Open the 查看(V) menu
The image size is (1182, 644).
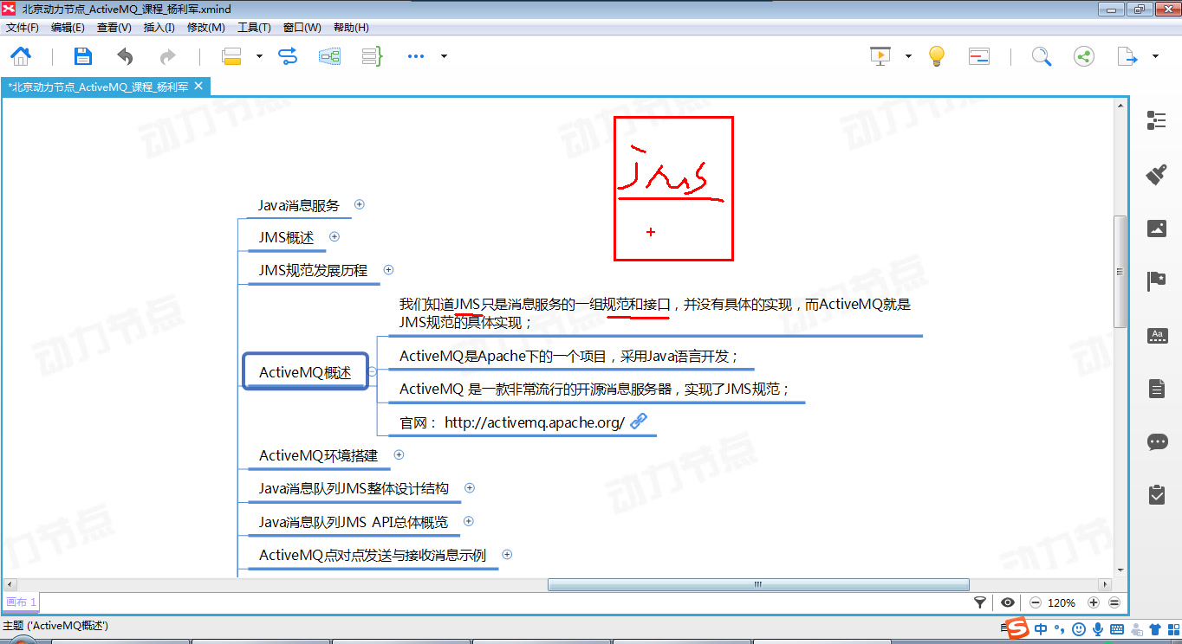click(x=114, y=28)
